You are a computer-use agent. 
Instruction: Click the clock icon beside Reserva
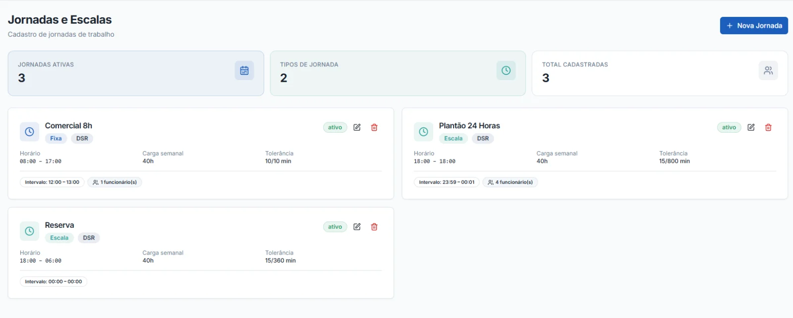pyautogui.click(x=29, y=231)
